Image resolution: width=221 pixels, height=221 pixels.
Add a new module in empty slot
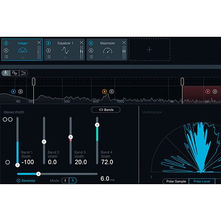(x=149, y=50)
